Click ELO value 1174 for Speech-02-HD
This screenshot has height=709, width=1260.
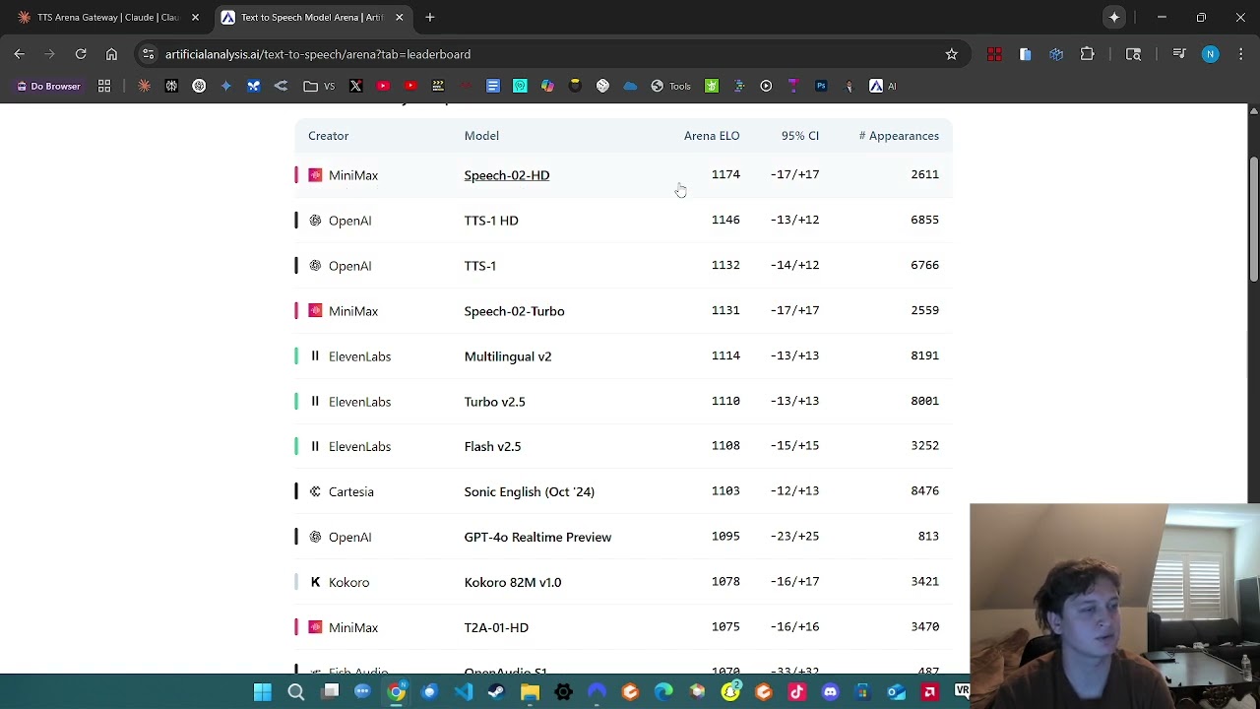pyautogui.click(x=725, y=174)
